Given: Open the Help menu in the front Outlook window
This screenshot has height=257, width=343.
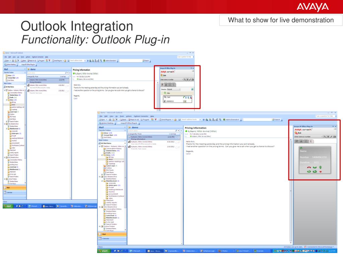Looking at the screenshot, I should click(152, 116).
